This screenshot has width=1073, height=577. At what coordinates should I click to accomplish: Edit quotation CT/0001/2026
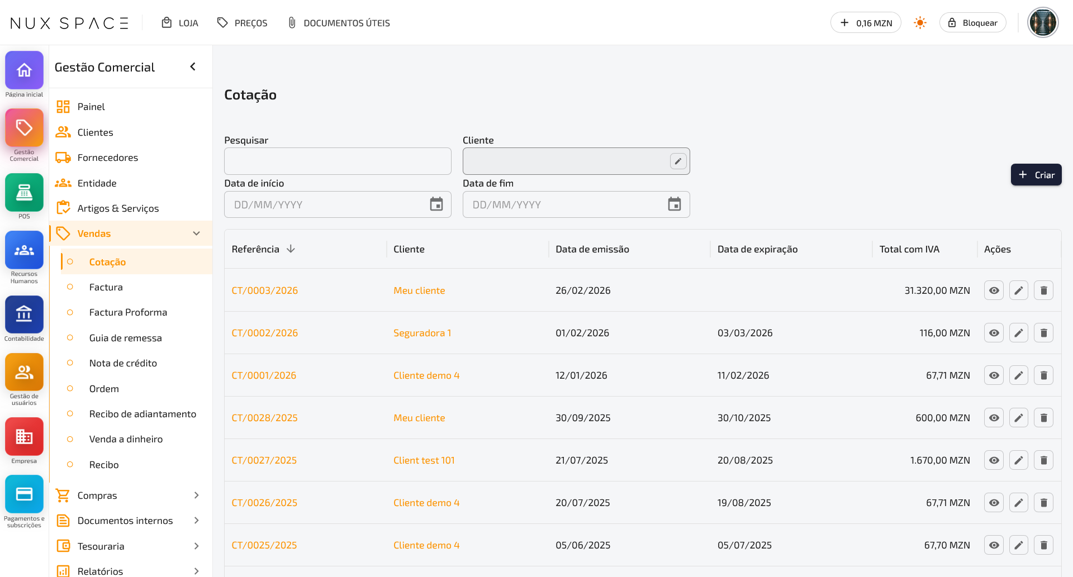pyautogui.click(x=1019, y=375)
